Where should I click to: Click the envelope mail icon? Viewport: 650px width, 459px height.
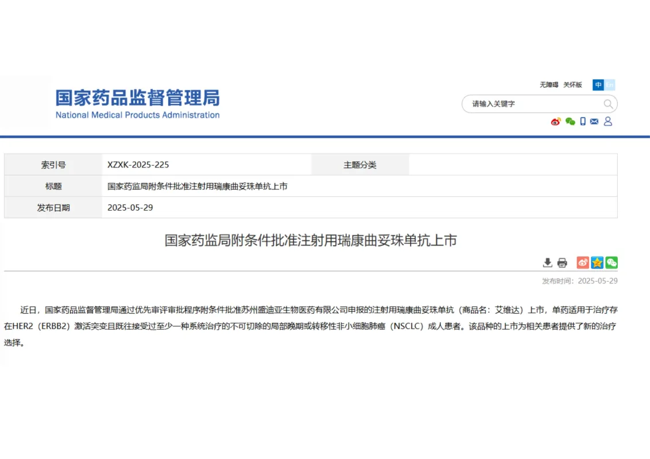point(594,122)
